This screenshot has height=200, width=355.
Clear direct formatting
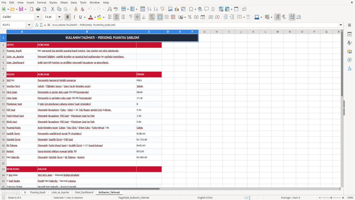pos(82,9)
